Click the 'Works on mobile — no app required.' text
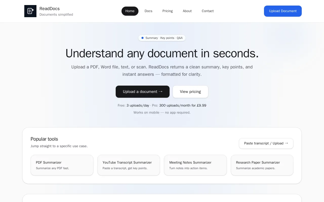324x202 pixels. click(x=162, y=113)
